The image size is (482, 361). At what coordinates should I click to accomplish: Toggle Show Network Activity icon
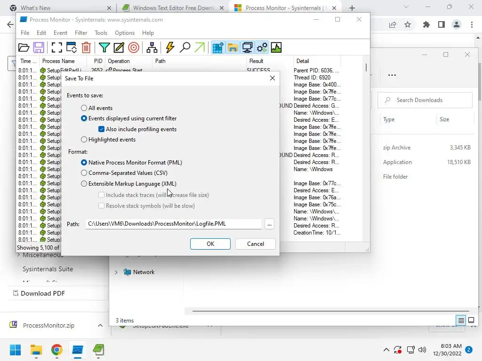tap(248, 47)
